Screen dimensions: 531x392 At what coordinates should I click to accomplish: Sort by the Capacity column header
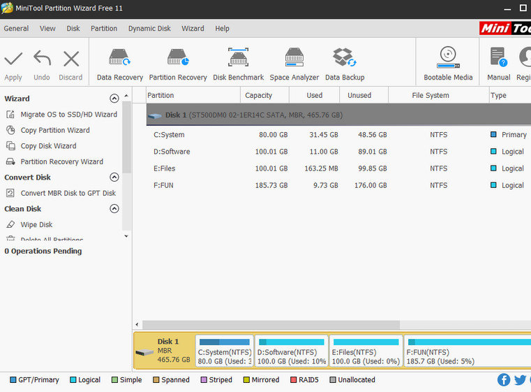tap(265, 95)
